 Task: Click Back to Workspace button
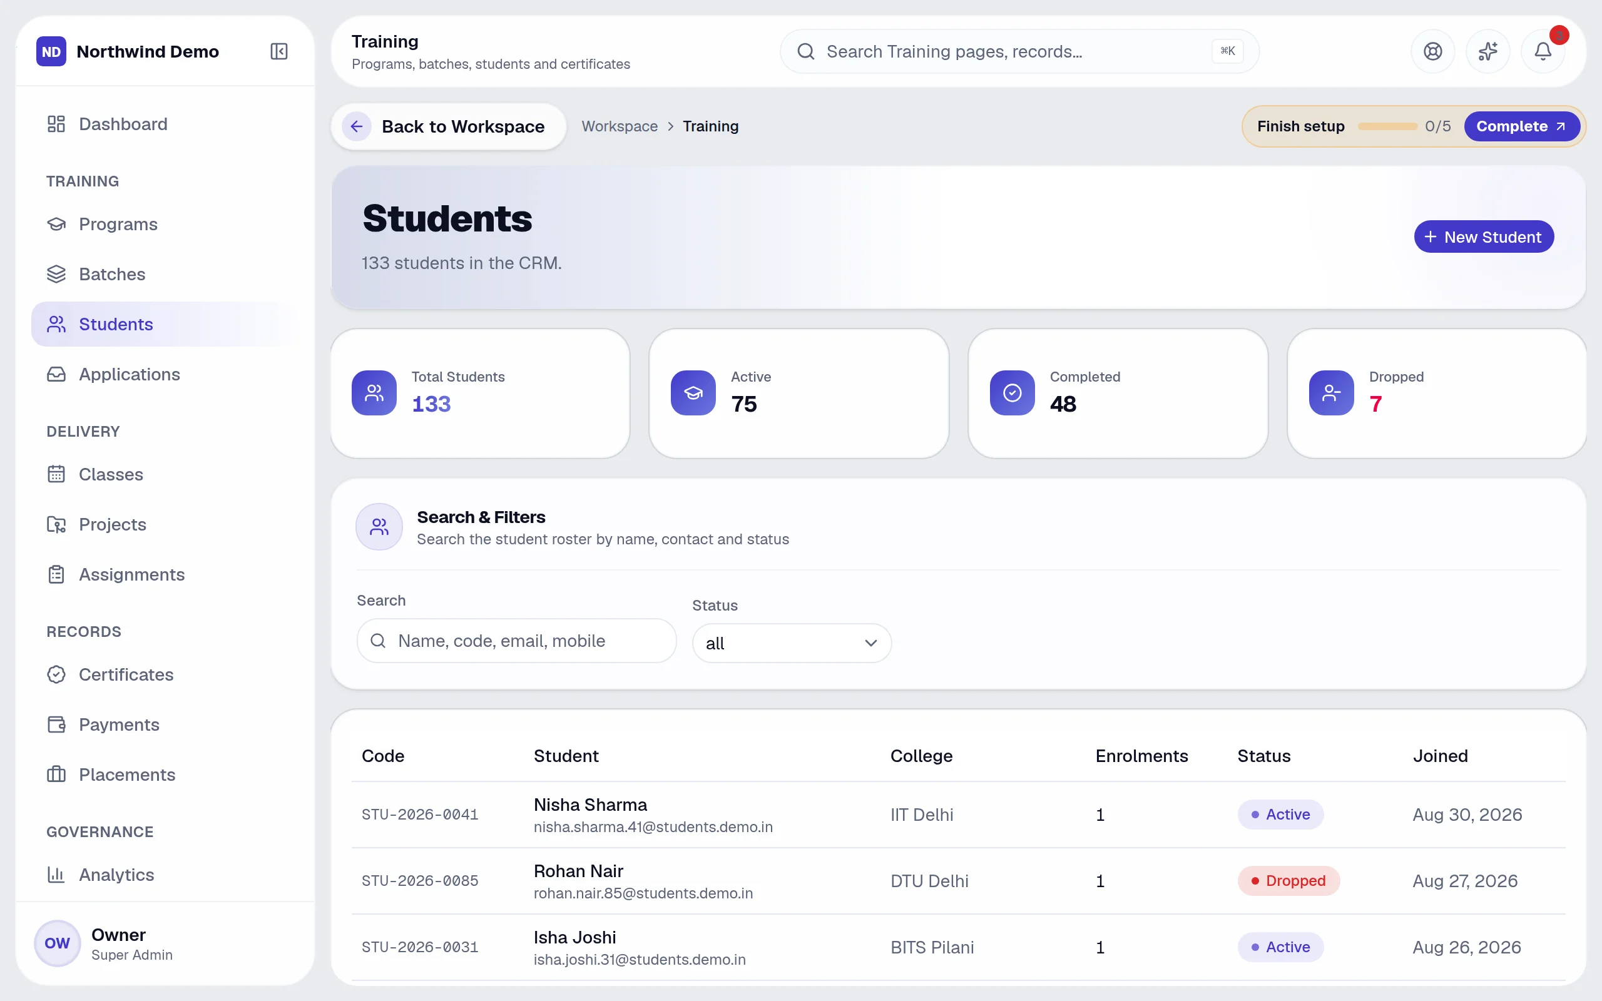(448, 126)
